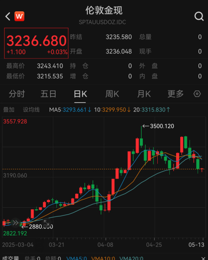Tap the 成交量 volume indicator label

pyautogui.click(x=11, y=258)
